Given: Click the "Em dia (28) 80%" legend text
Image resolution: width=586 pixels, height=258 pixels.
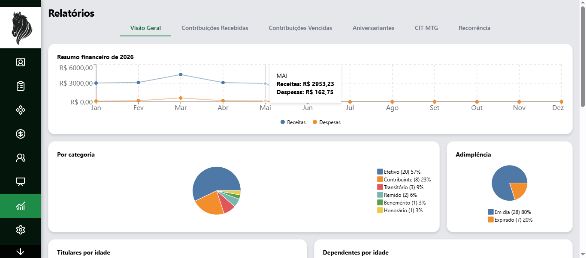Looking at the screenshot, I should (x=513, y=212).
